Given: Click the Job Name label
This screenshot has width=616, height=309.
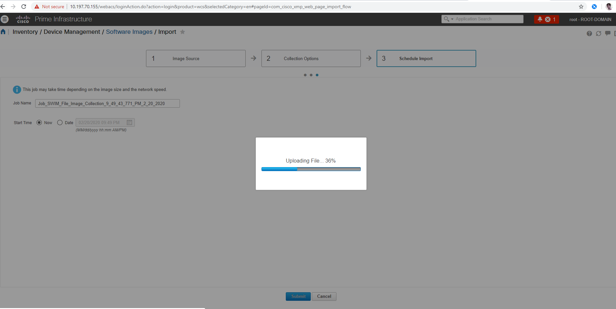Looking at the screenshot, I should (x=22, y=103).
